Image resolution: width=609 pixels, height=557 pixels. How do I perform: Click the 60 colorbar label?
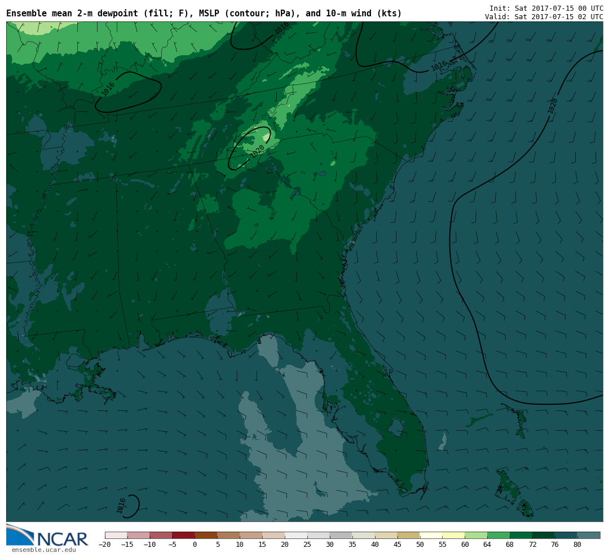(465, 545)
